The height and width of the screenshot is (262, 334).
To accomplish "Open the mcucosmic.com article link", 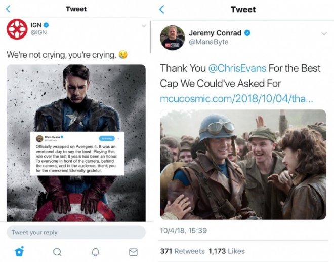I will click(x=236, y=98).
